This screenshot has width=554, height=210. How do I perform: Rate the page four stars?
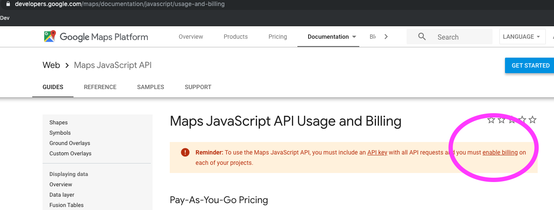click(x=522, y=120)
